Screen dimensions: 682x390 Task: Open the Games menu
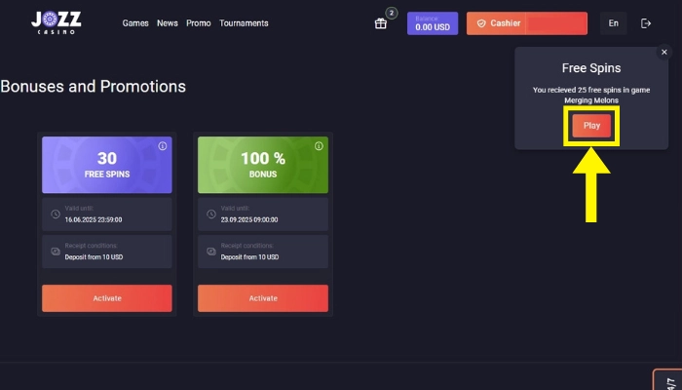(135, 23)
